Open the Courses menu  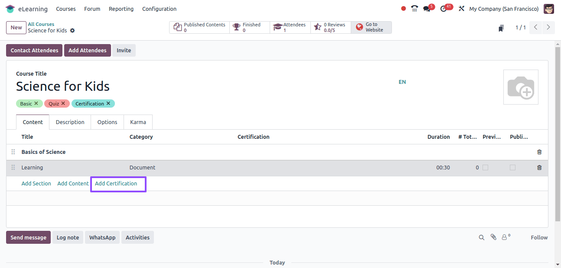[x=66, y=9]
